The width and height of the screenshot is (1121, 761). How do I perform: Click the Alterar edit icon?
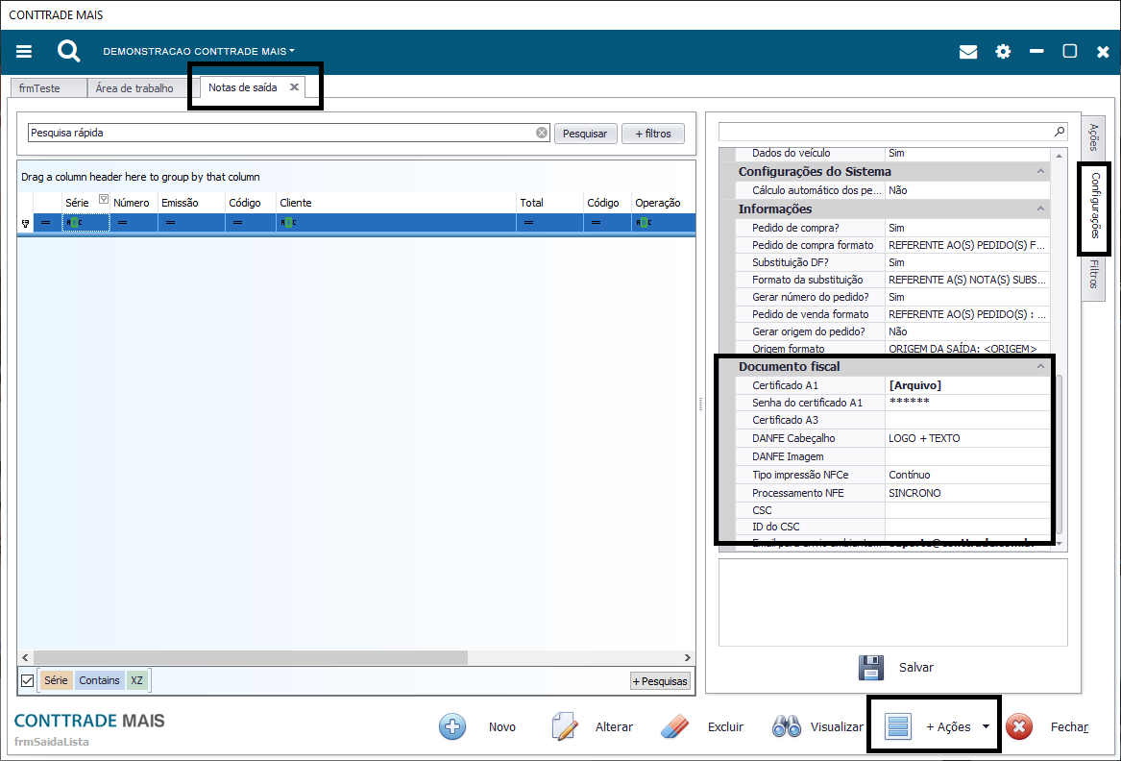[x=565, y=726]
